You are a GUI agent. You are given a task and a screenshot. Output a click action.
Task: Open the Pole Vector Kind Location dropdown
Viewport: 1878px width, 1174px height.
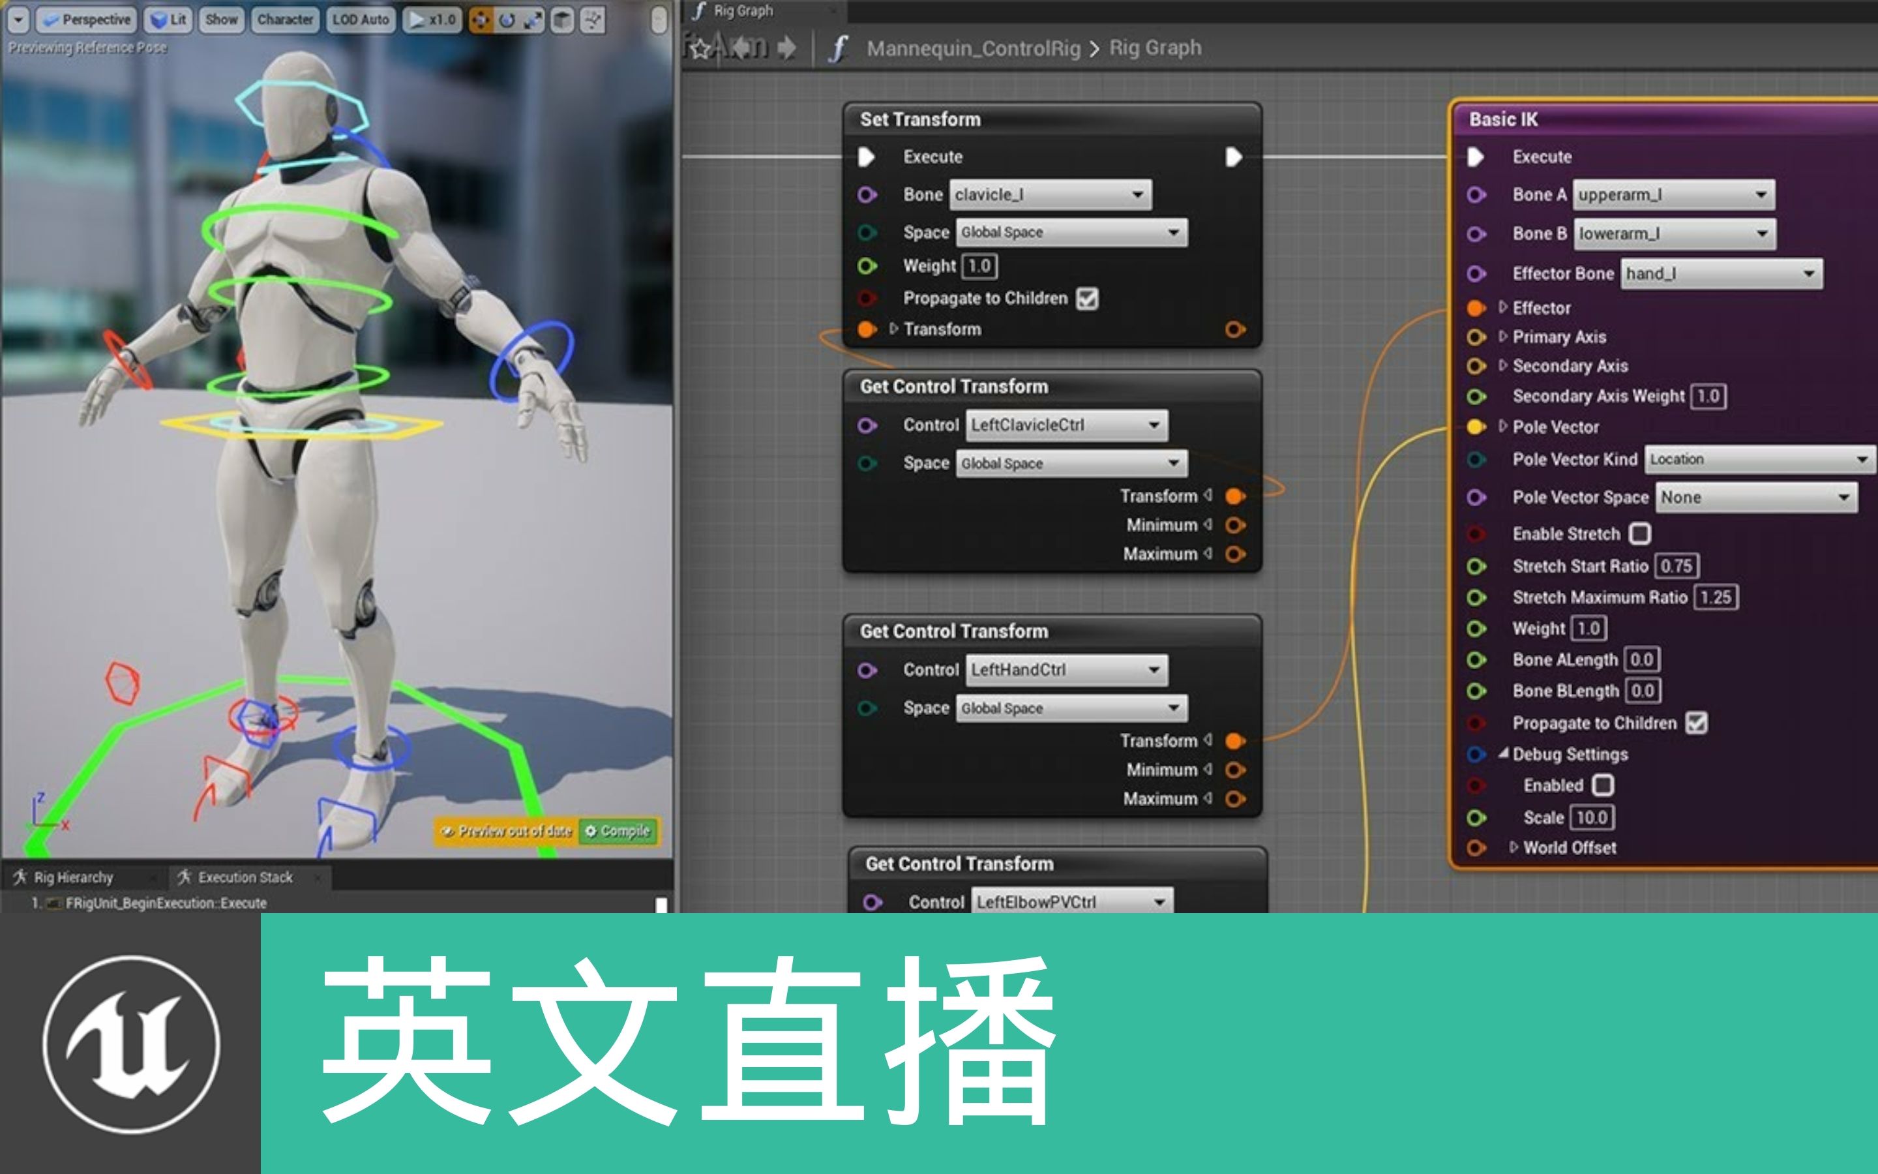tap(1757, 459)
